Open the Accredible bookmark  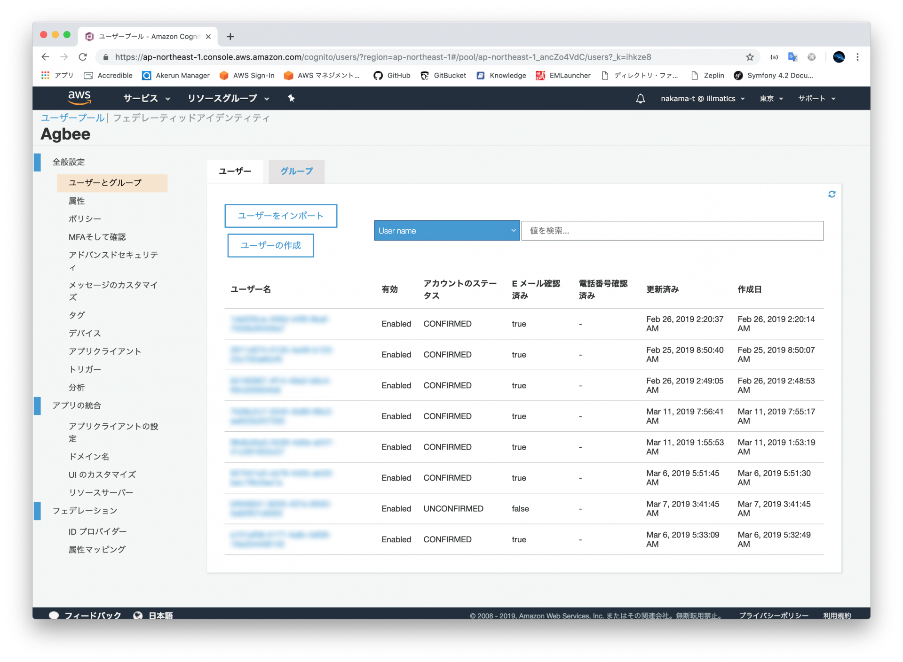(x=108, y=75)
